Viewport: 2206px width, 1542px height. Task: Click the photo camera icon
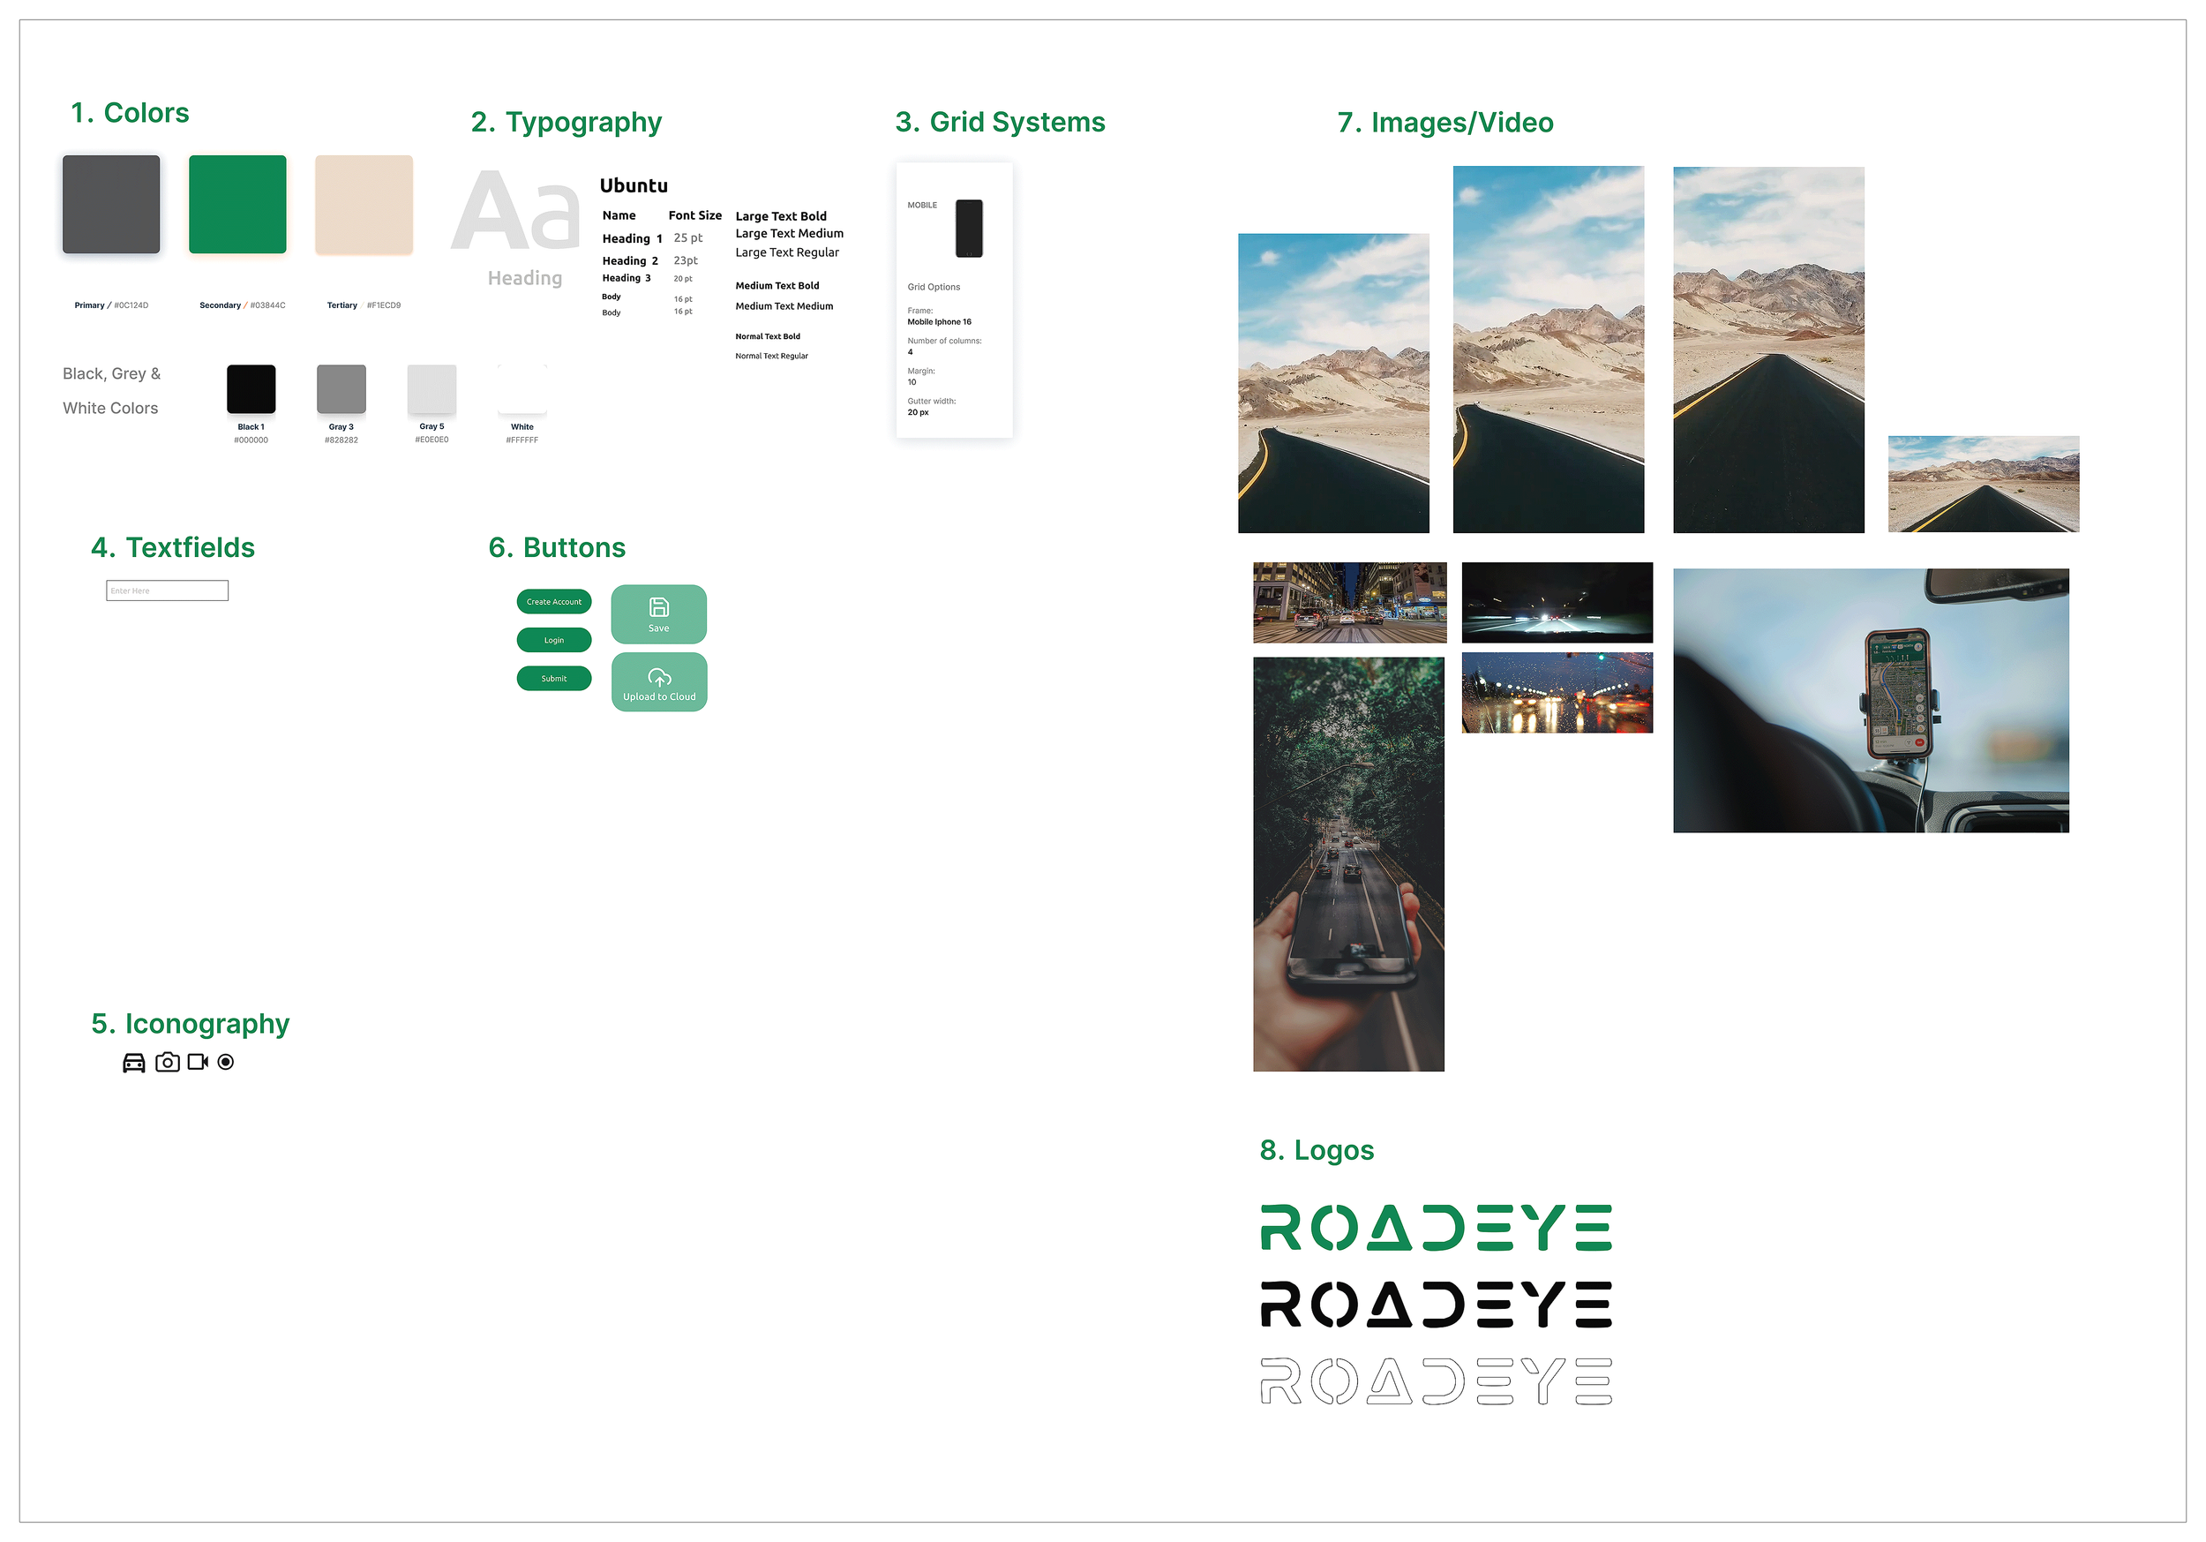coord(167,1063)
